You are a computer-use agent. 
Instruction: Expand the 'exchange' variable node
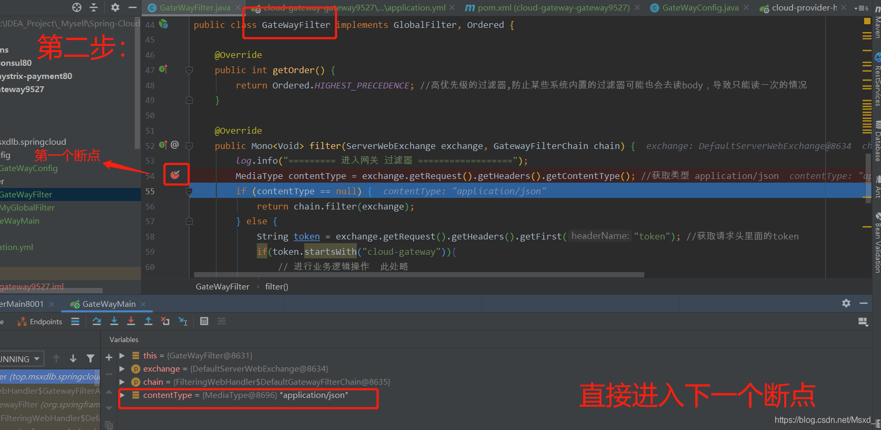[122, 369]
